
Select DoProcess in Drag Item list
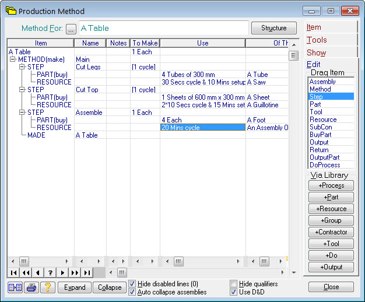click(331, 164)
